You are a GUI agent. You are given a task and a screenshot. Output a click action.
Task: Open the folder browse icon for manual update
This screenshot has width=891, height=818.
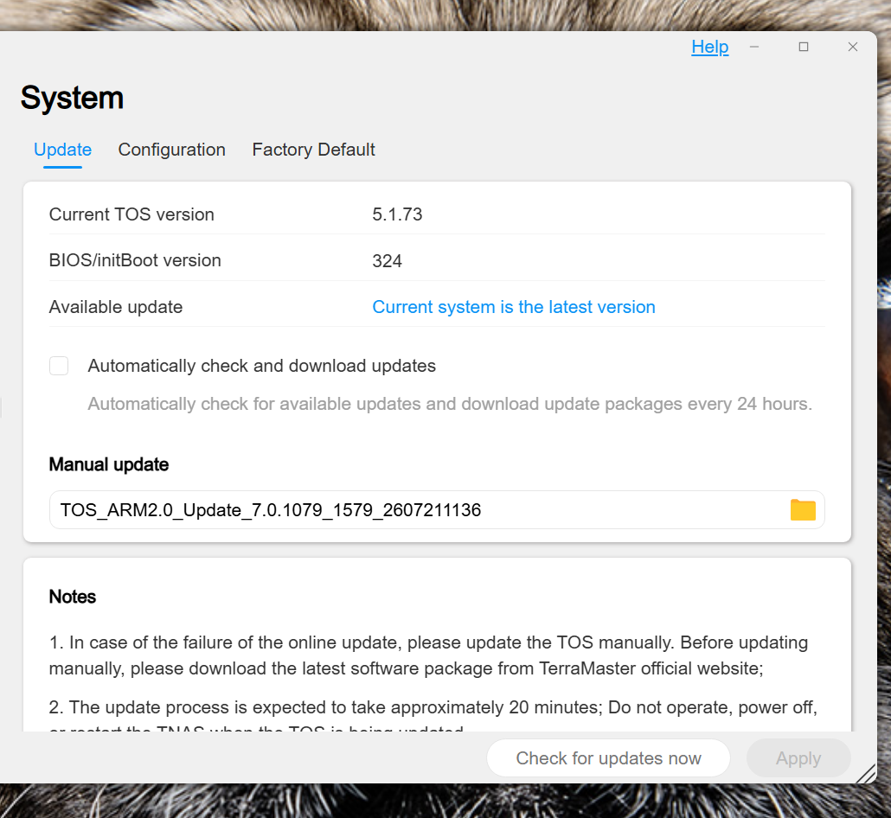coord(803,509)
